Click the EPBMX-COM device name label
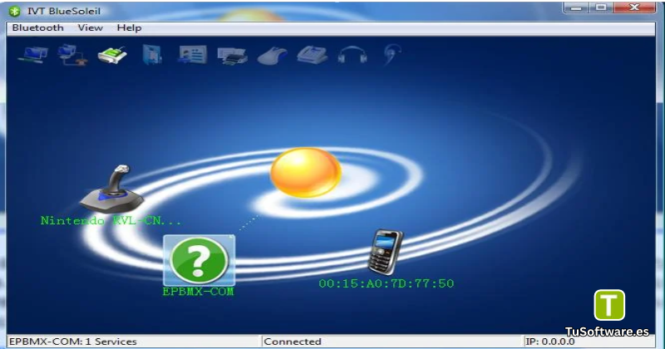Image resolution: width=665 pixels, height=349 pixels. coord(198,292)
